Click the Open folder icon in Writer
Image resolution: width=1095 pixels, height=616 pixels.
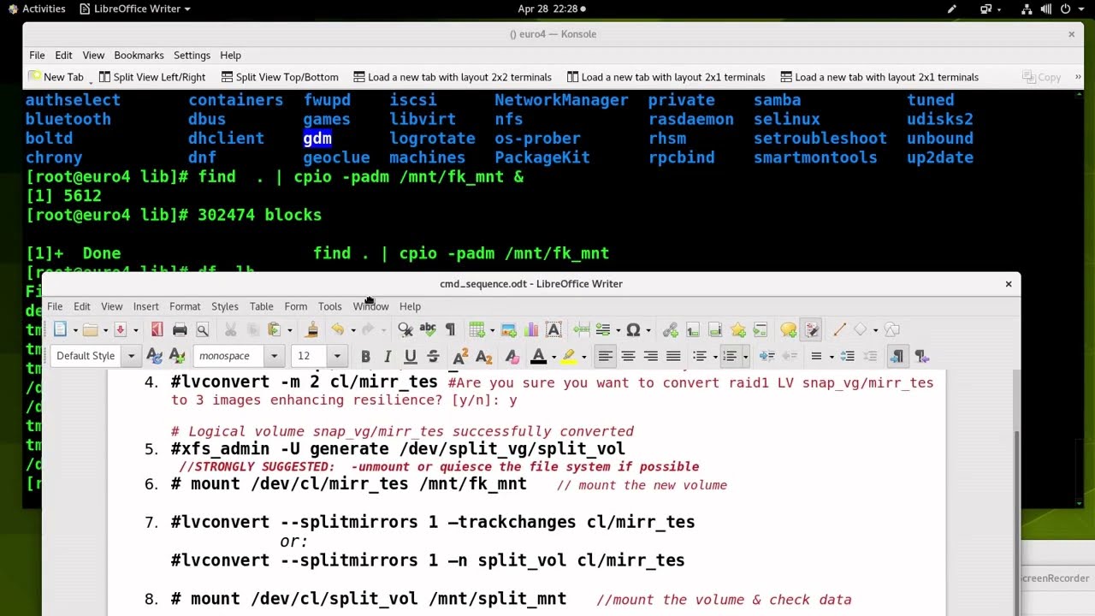[x=90, y=329]
